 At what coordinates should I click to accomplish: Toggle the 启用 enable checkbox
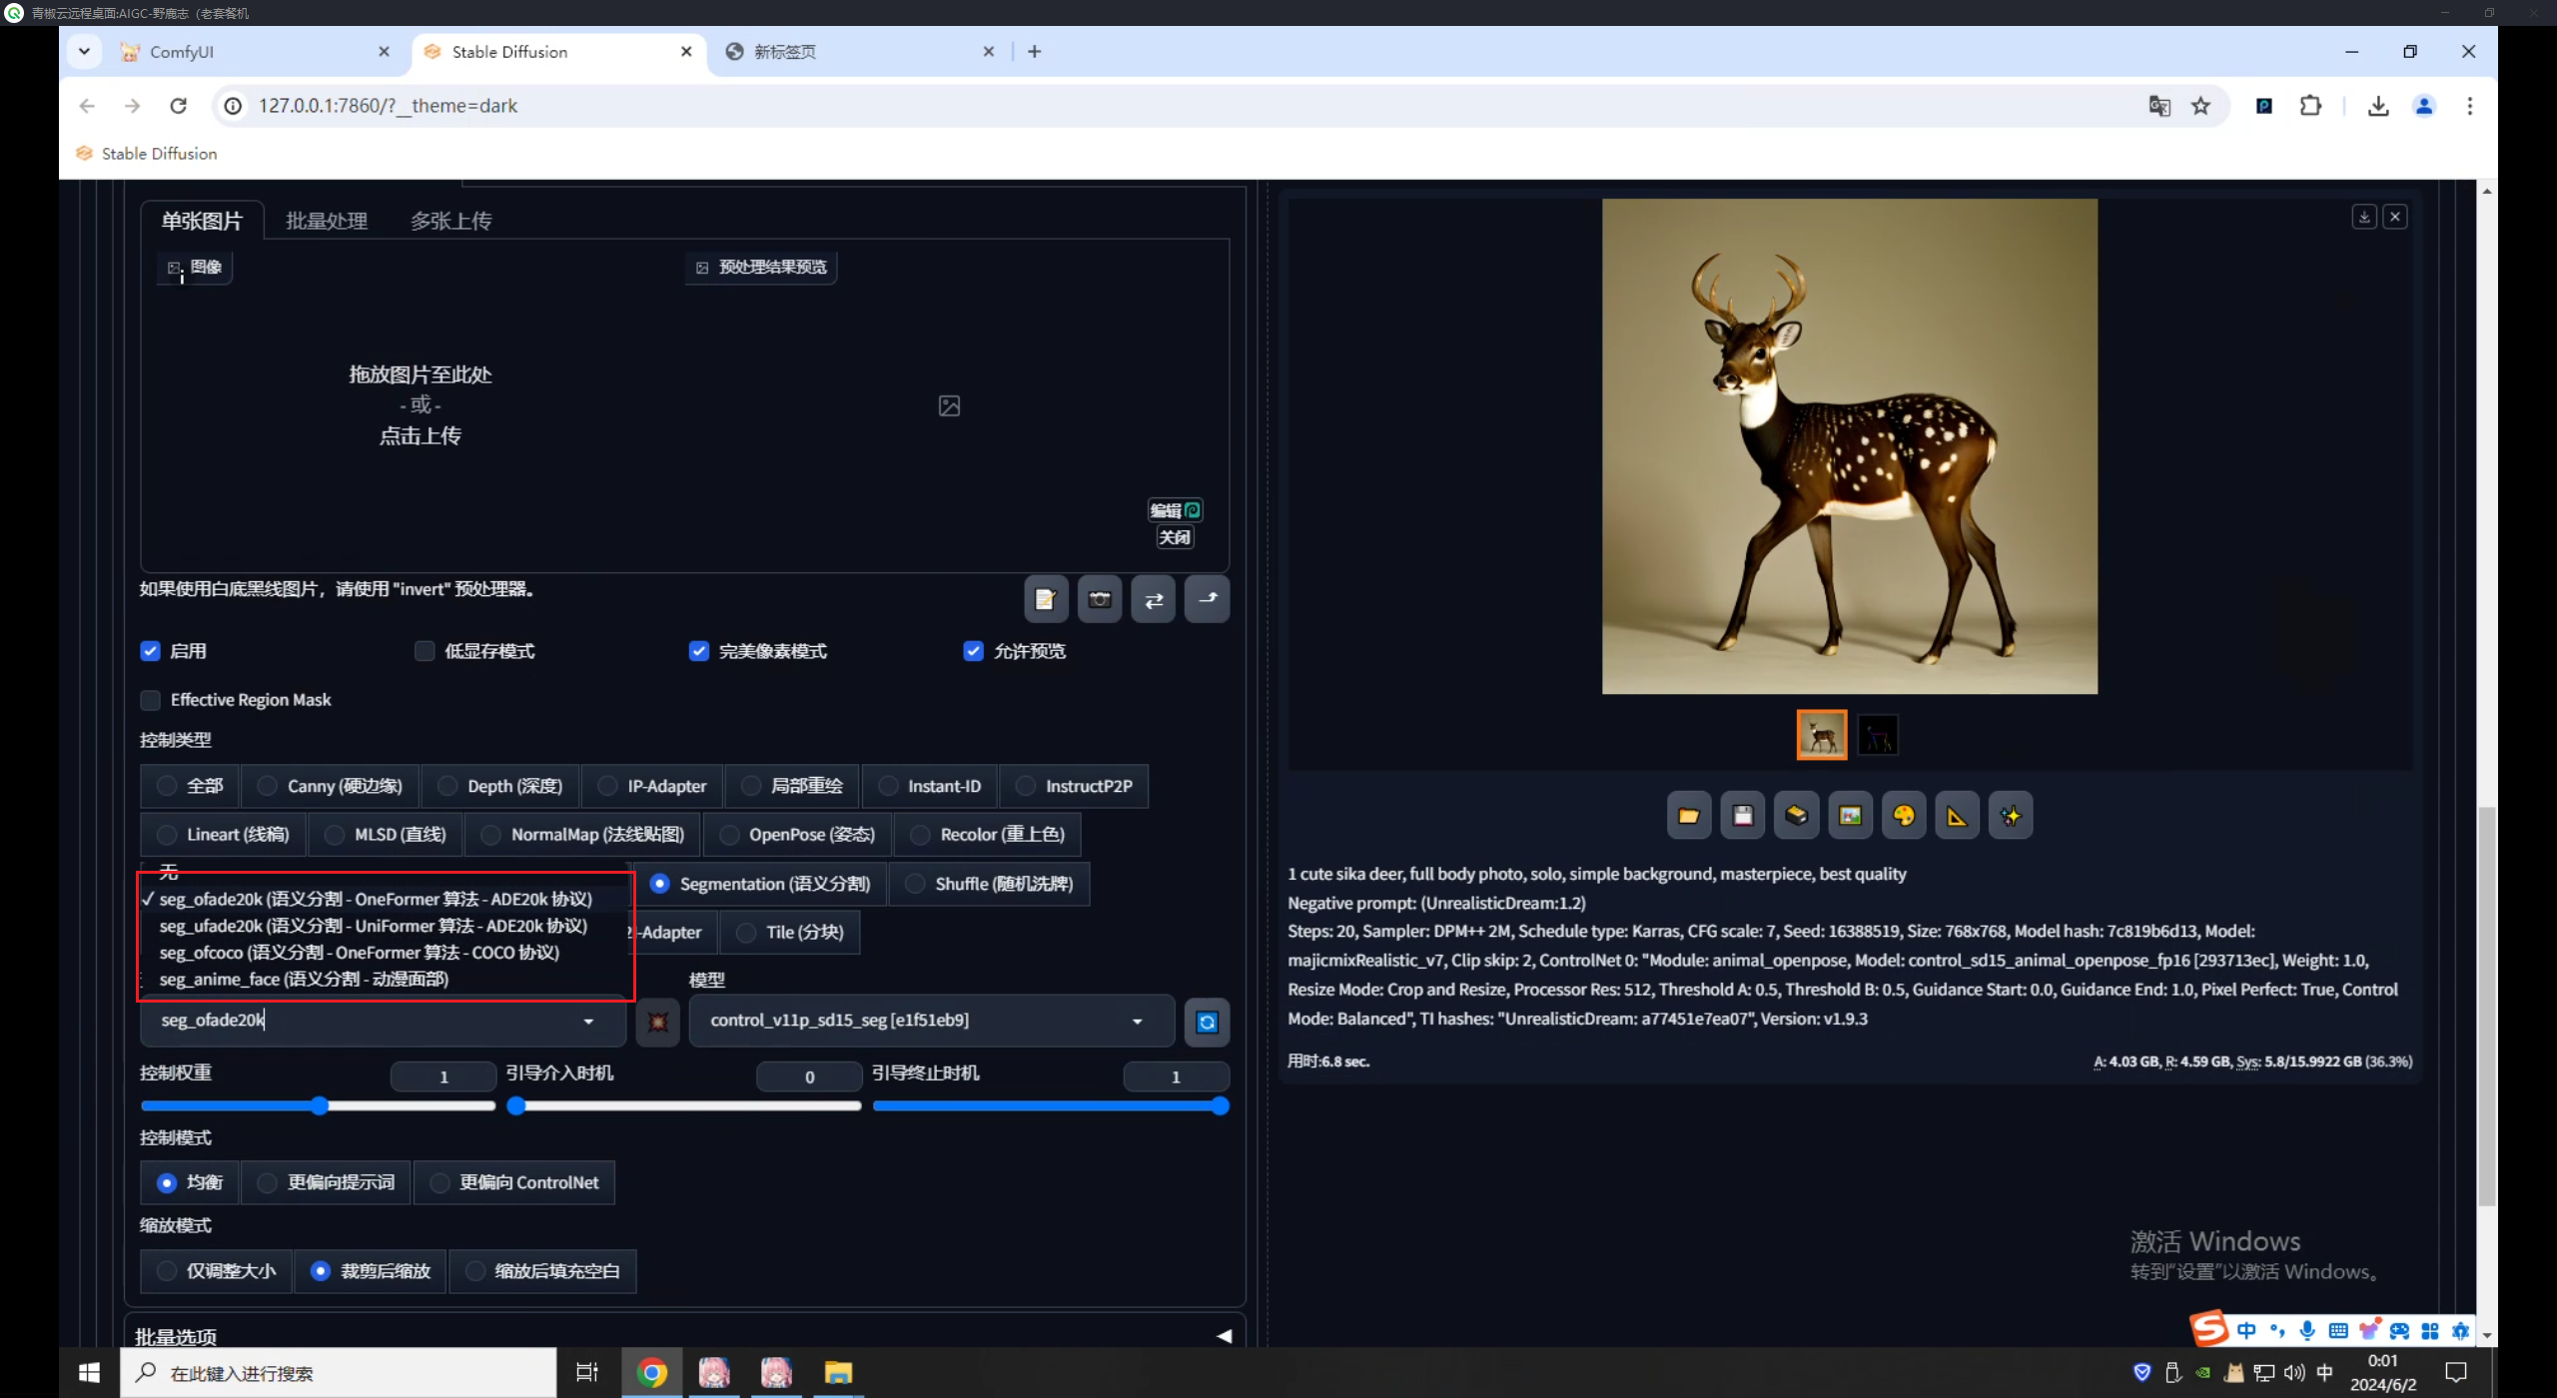point(151,651)
